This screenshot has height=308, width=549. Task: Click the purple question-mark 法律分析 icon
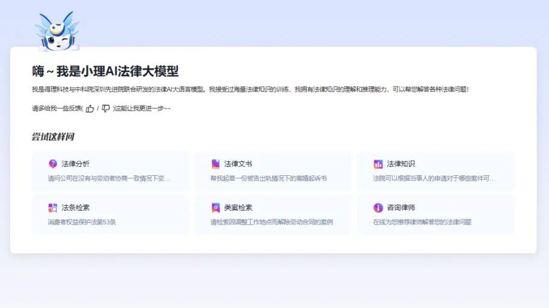click(x=53, y=164)
